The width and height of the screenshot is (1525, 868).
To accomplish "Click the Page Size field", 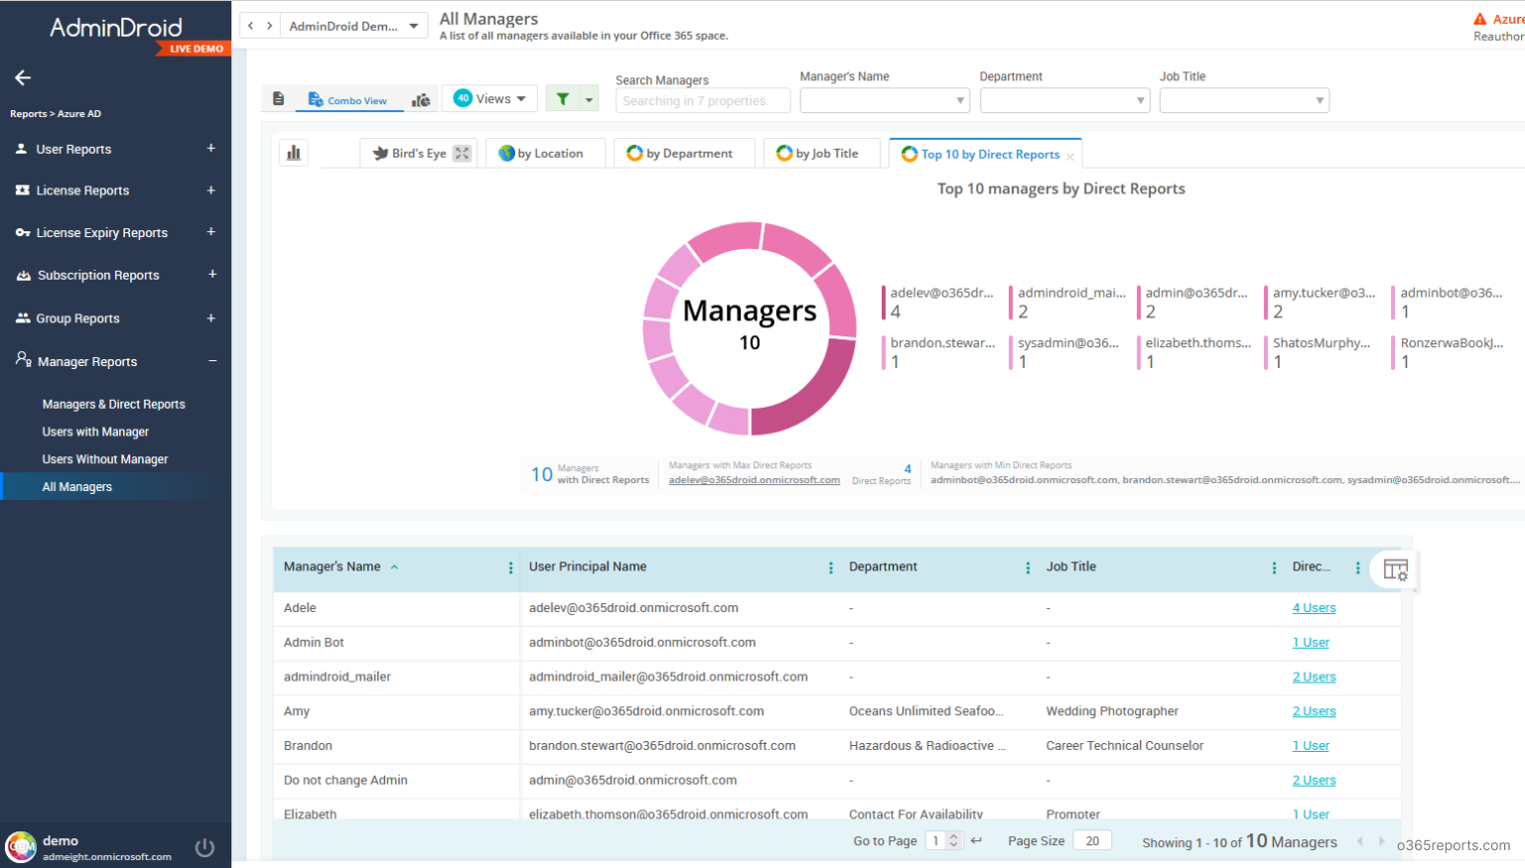I will pos(1092,841).
